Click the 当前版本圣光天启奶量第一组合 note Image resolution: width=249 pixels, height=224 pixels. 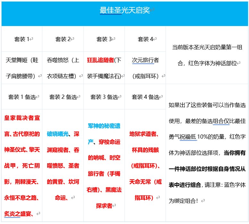pos(207,47)
